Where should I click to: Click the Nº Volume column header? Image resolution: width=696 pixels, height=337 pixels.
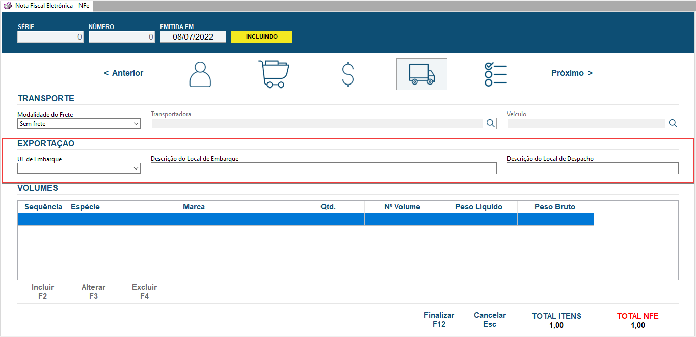pos(403,207)
